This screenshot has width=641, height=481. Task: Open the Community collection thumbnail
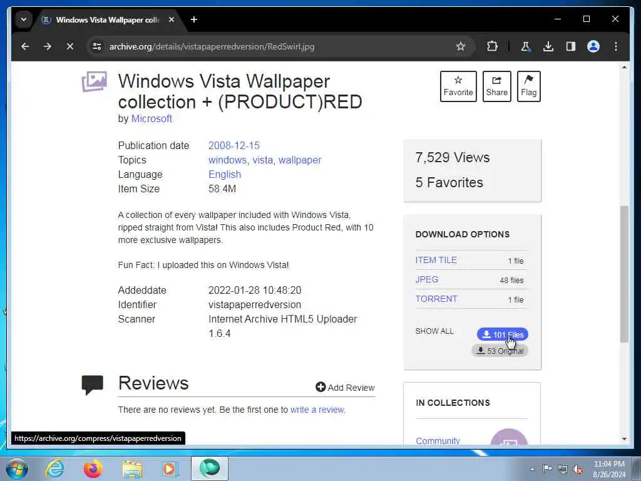pyautogui.click(x=509, y=437)
